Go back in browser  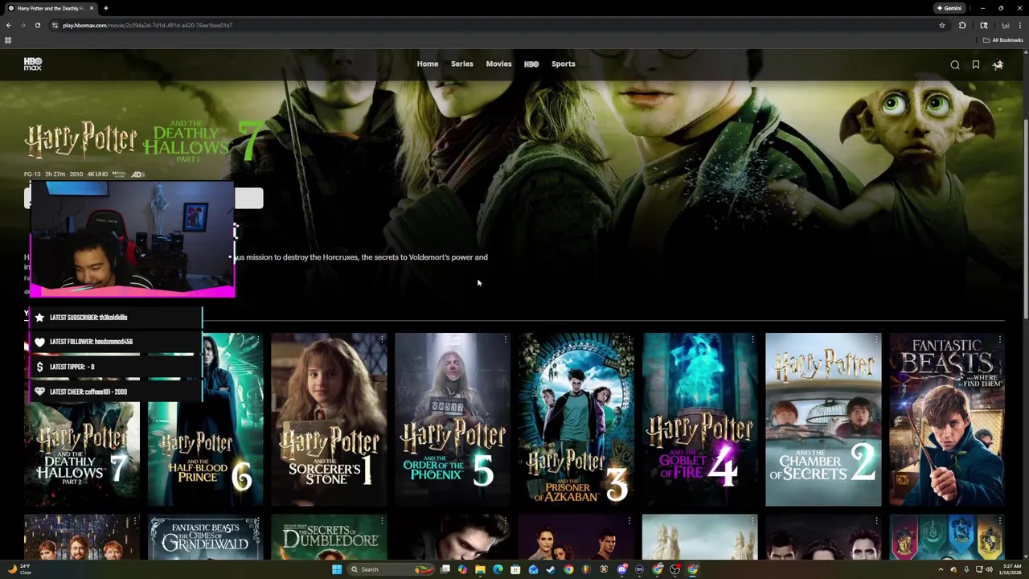tap(9, 25)
